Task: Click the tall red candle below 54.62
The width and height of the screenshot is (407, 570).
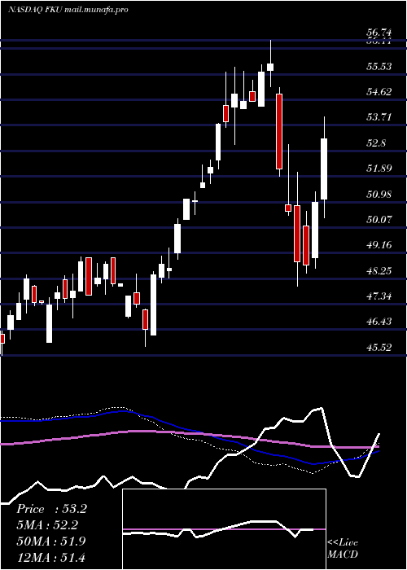Action: tap(279, 131)
